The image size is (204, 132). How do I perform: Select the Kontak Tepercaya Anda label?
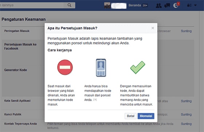[20, 124]
